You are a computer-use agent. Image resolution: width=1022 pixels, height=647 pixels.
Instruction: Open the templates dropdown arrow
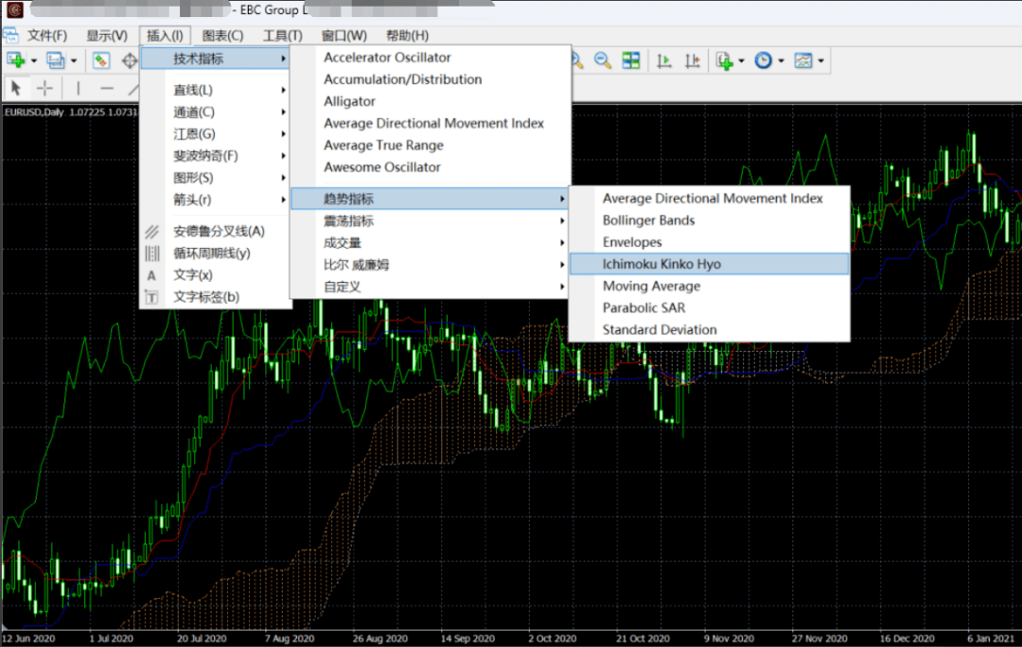point(820,61)
